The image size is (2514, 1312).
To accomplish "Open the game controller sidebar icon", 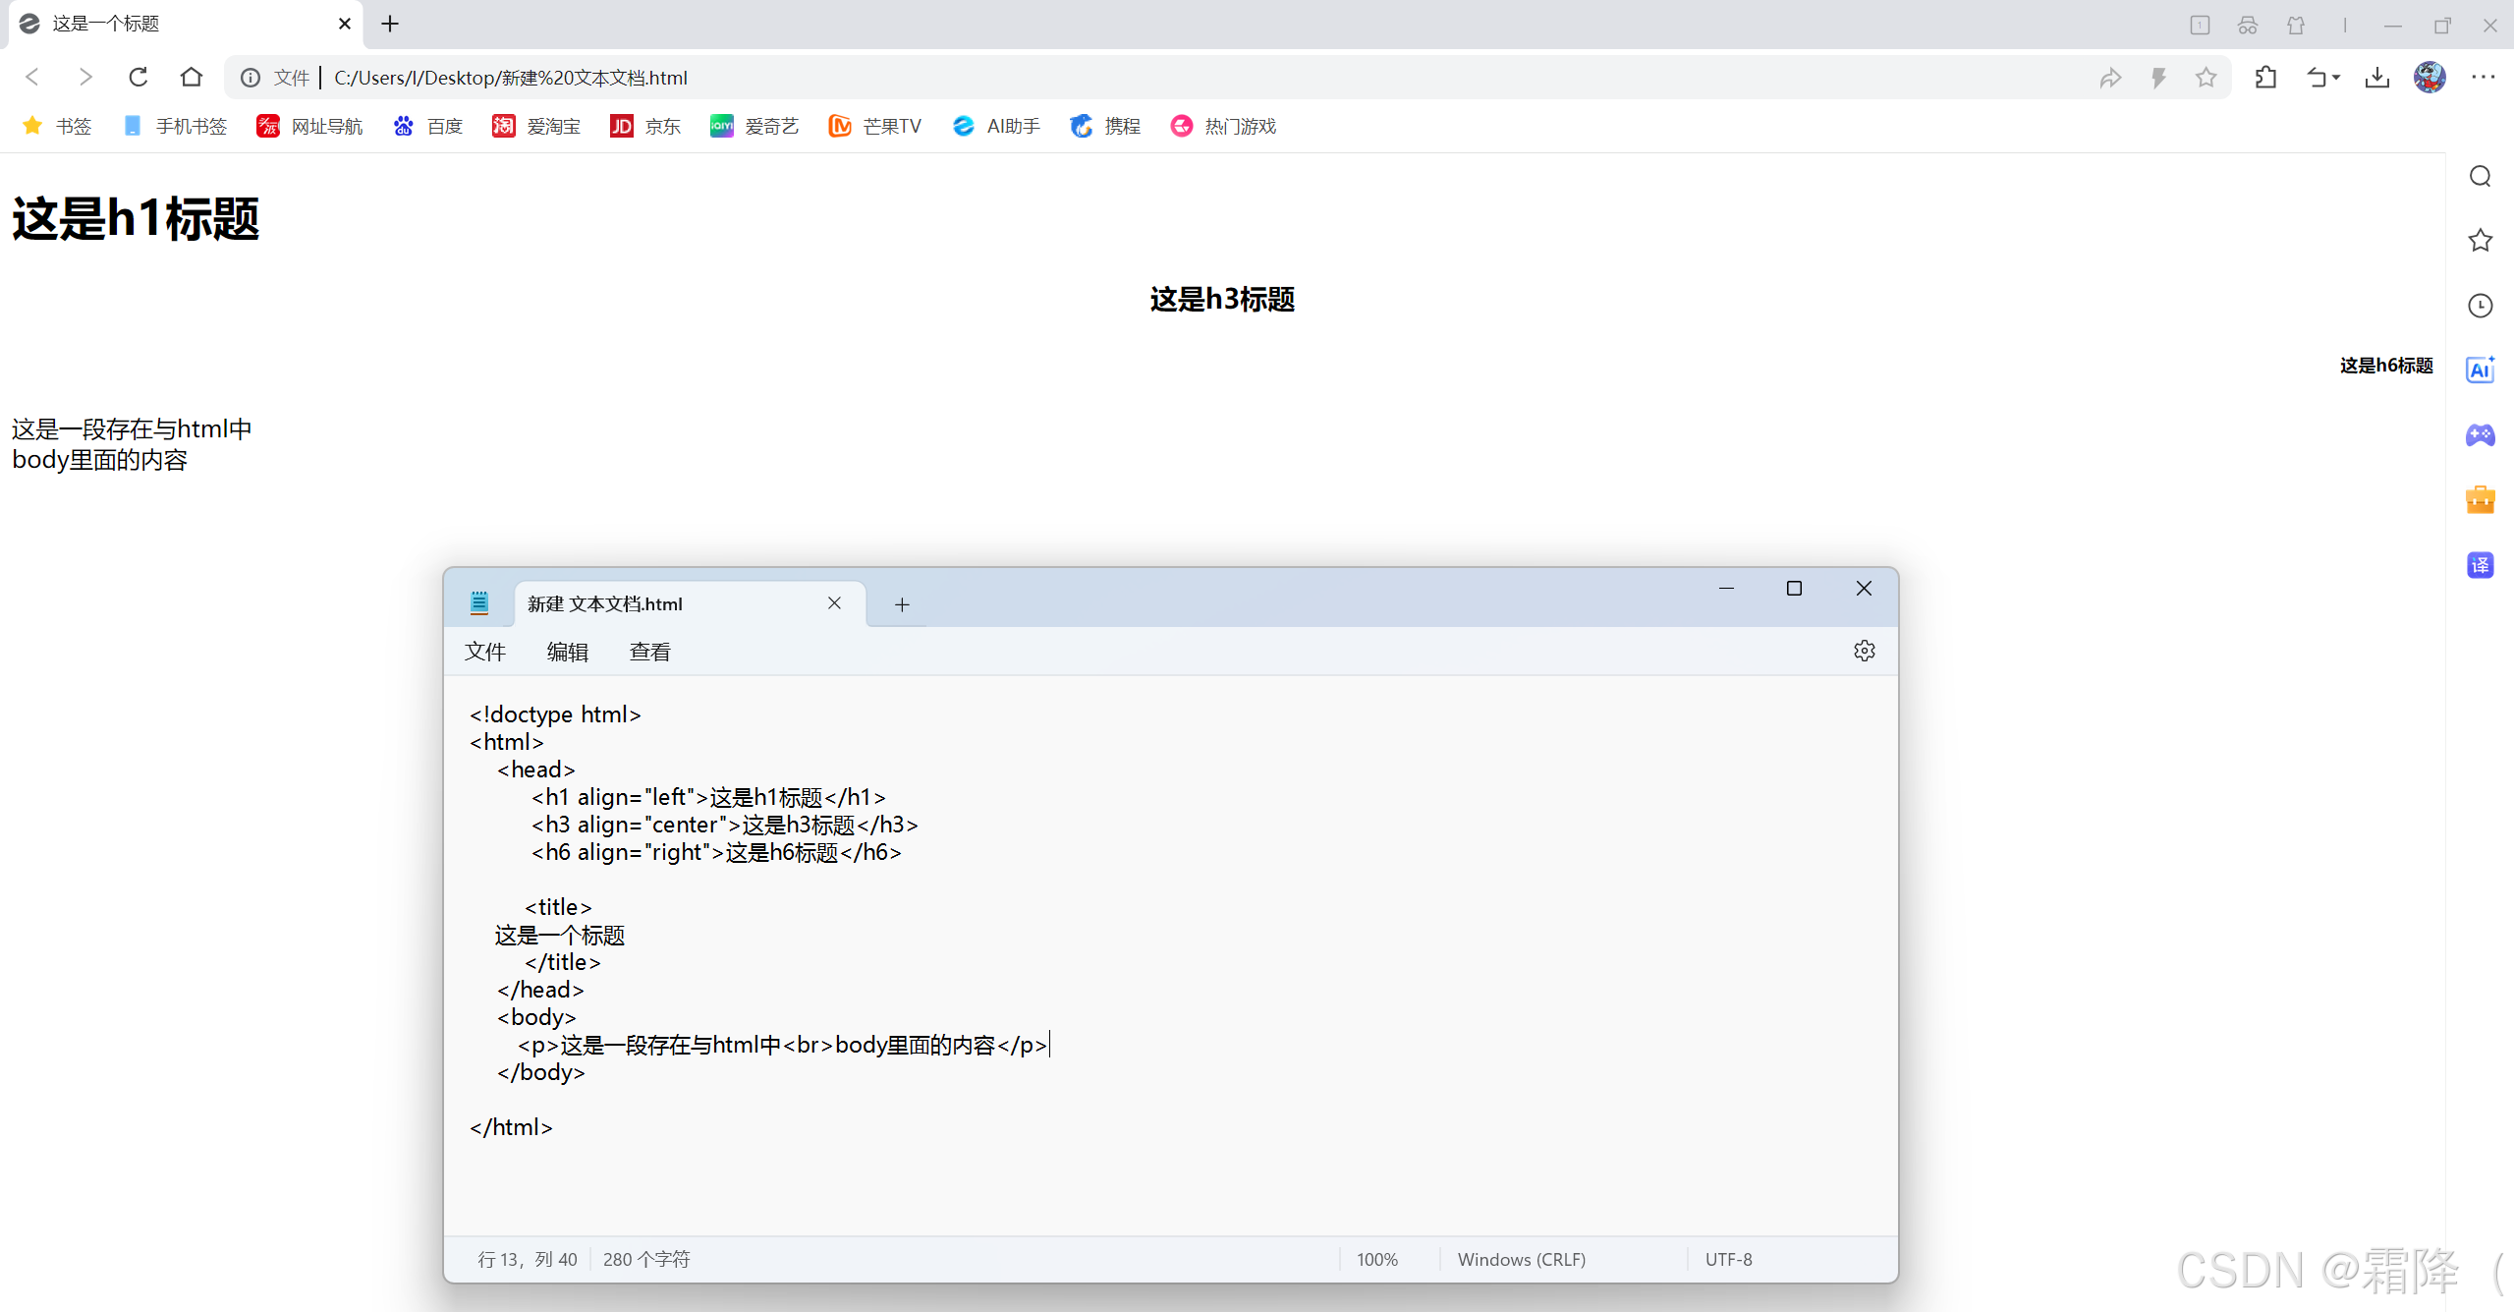I will point(2480,434).
